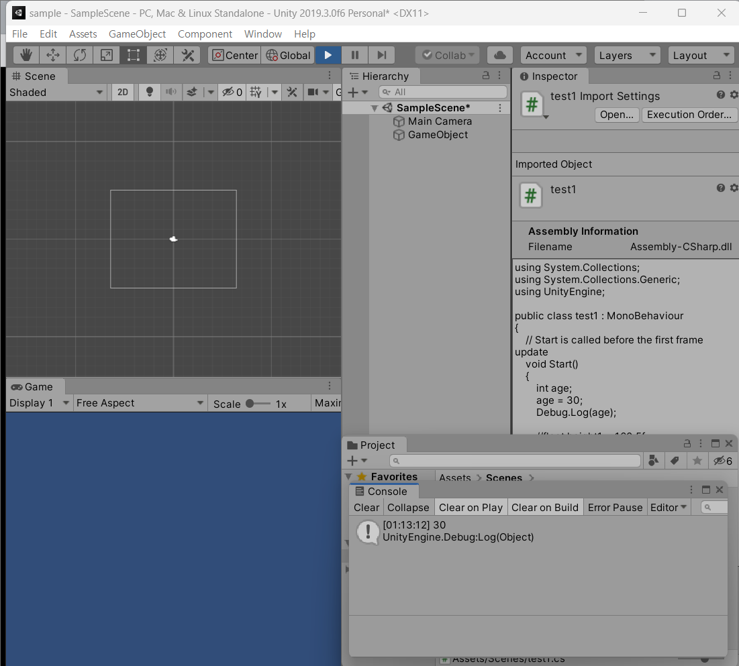The width and height of the screenshot is (739, 666).
Task: Open the custom editor tools
Action: (x=187, y=55)
